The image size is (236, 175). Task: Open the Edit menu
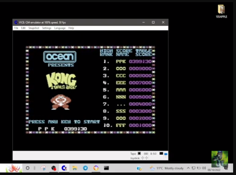pyautogui.click(x=23, y=28)
